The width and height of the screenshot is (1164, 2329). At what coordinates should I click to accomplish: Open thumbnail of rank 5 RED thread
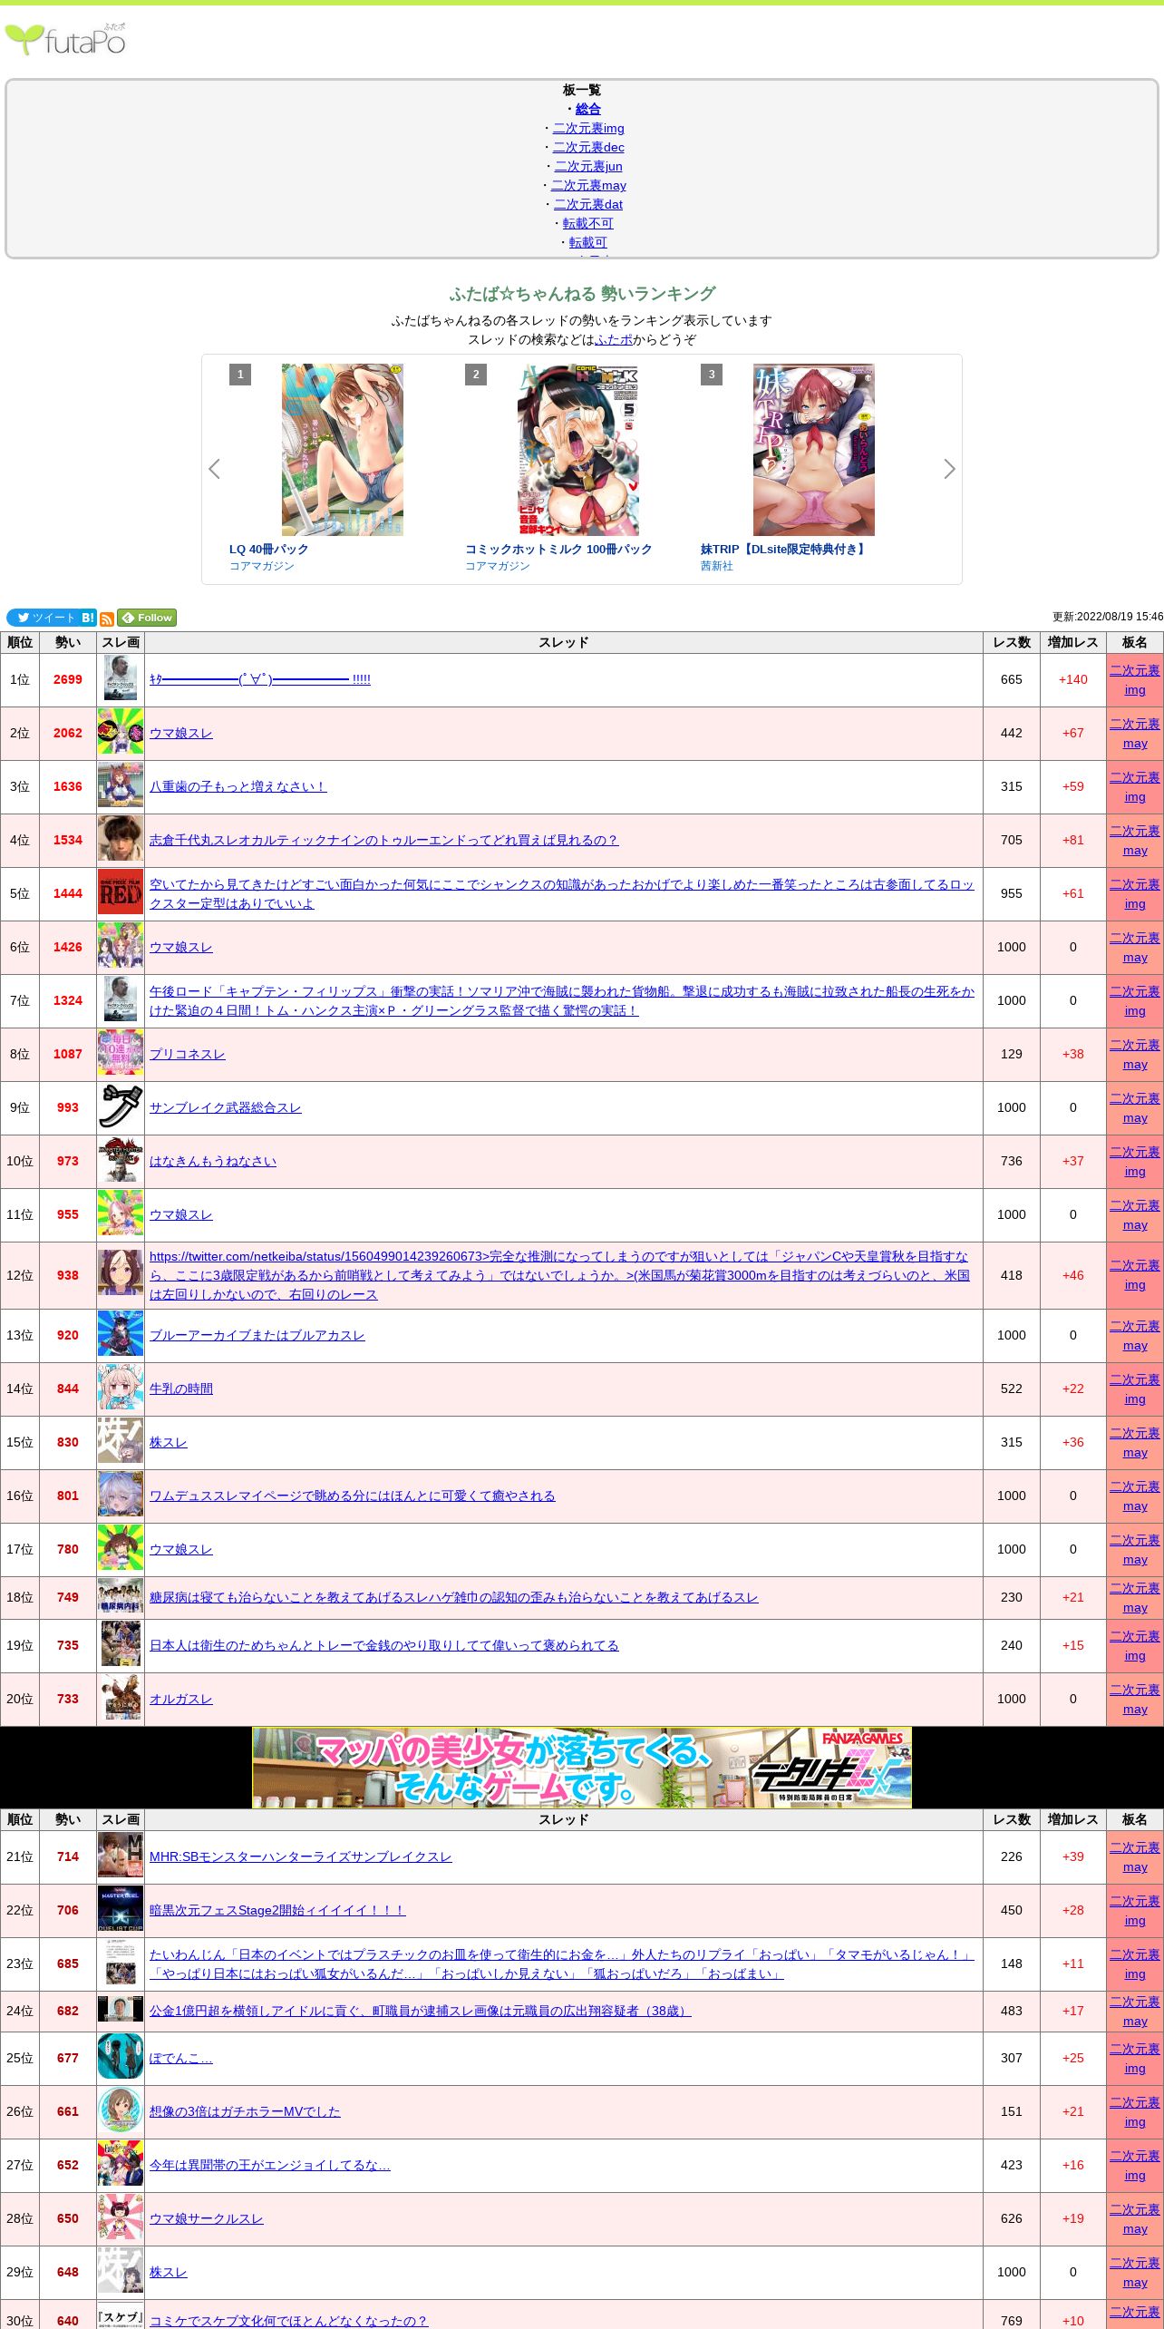coord(121,893)
